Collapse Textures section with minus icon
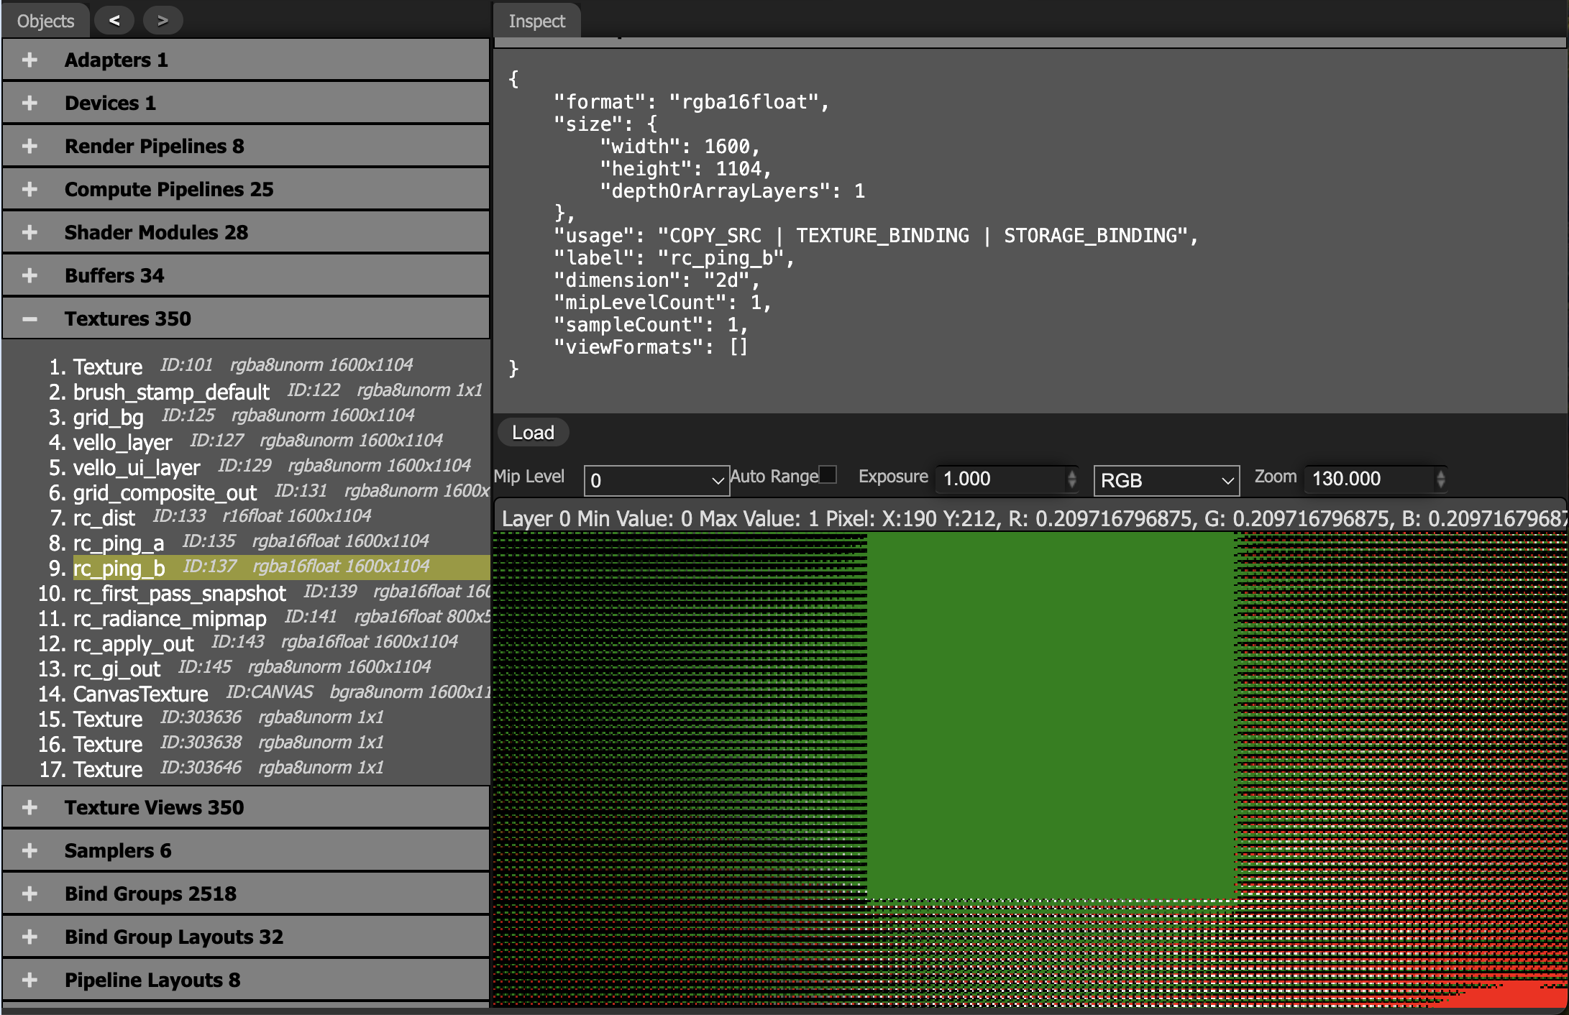 tap(29, 318)
